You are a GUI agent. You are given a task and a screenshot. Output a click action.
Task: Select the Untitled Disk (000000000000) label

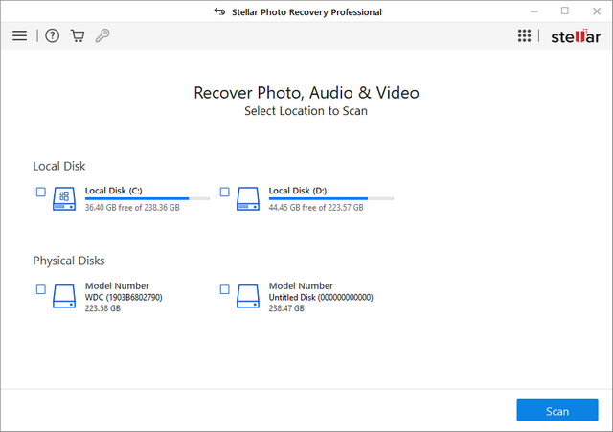pos(321,297)
